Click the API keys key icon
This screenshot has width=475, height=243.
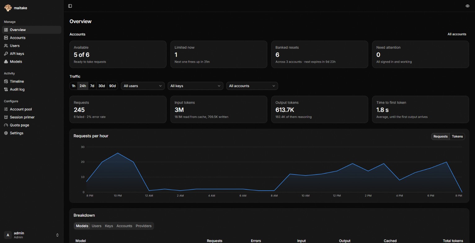tap(6, 54)
